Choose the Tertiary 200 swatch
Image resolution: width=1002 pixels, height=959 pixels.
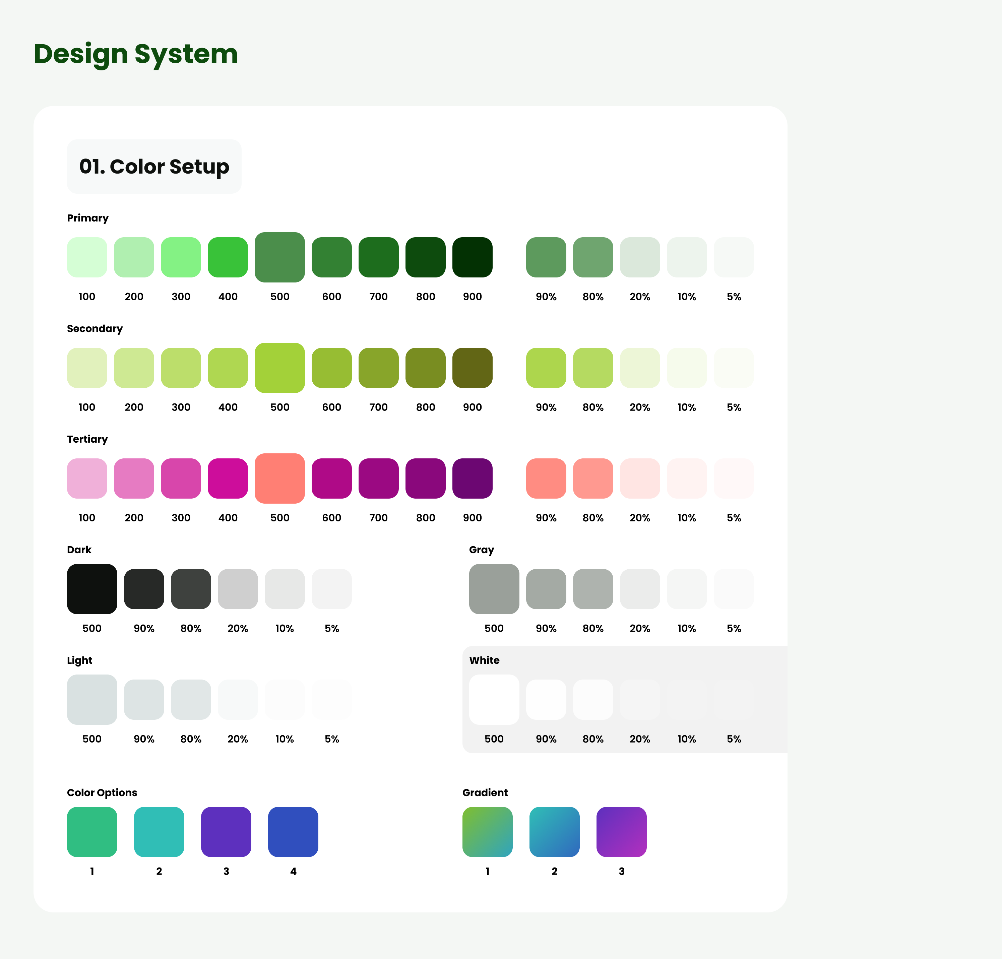pos(134,478)
